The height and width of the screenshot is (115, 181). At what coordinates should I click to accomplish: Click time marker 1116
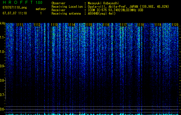coord(106,25)
